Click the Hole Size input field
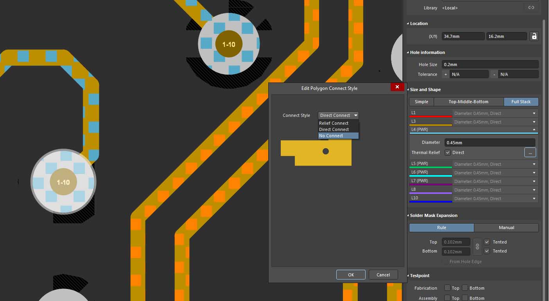The width and height of the screenshot is (549, 301). click(x=490, y=64)
